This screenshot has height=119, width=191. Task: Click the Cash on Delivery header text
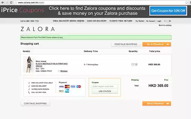(x=97, y=21)
